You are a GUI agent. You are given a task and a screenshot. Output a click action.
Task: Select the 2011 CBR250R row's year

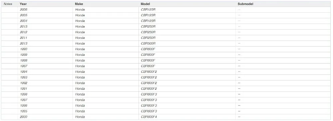(45, 38)
